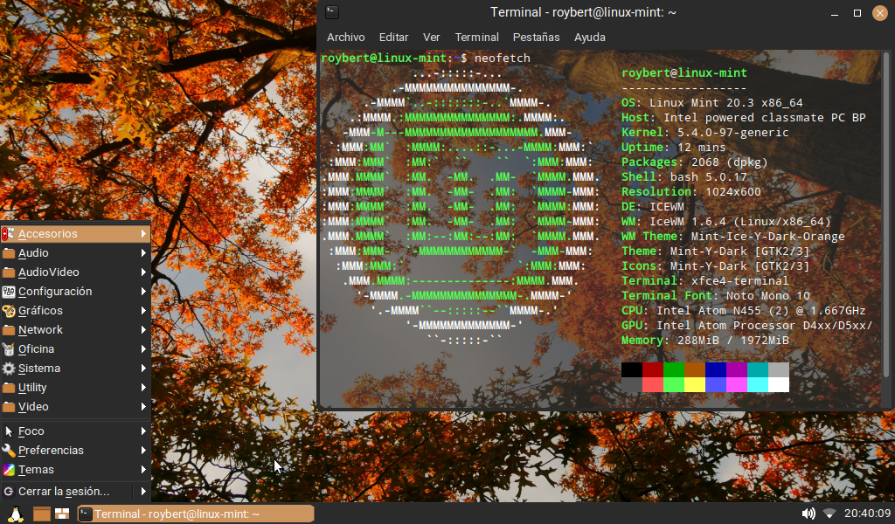Screen dimensions: 895x524
Task: Minimize the Terminal window
Action: click(835, 12)
